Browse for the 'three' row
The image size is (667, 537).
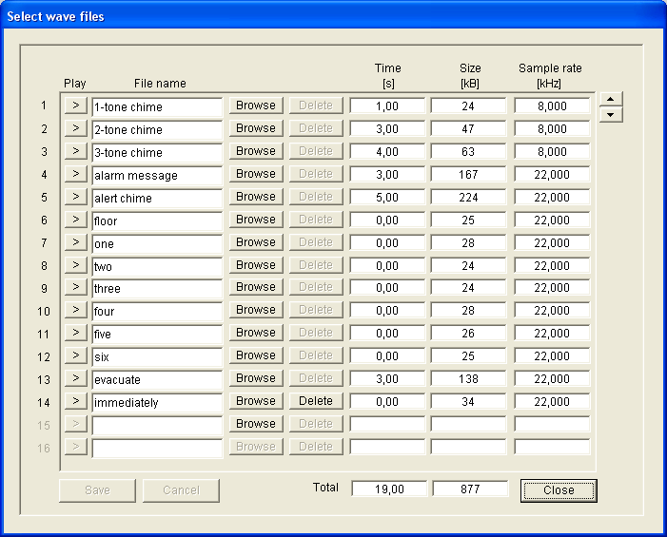pyautogui.click(x=256, y=287)
